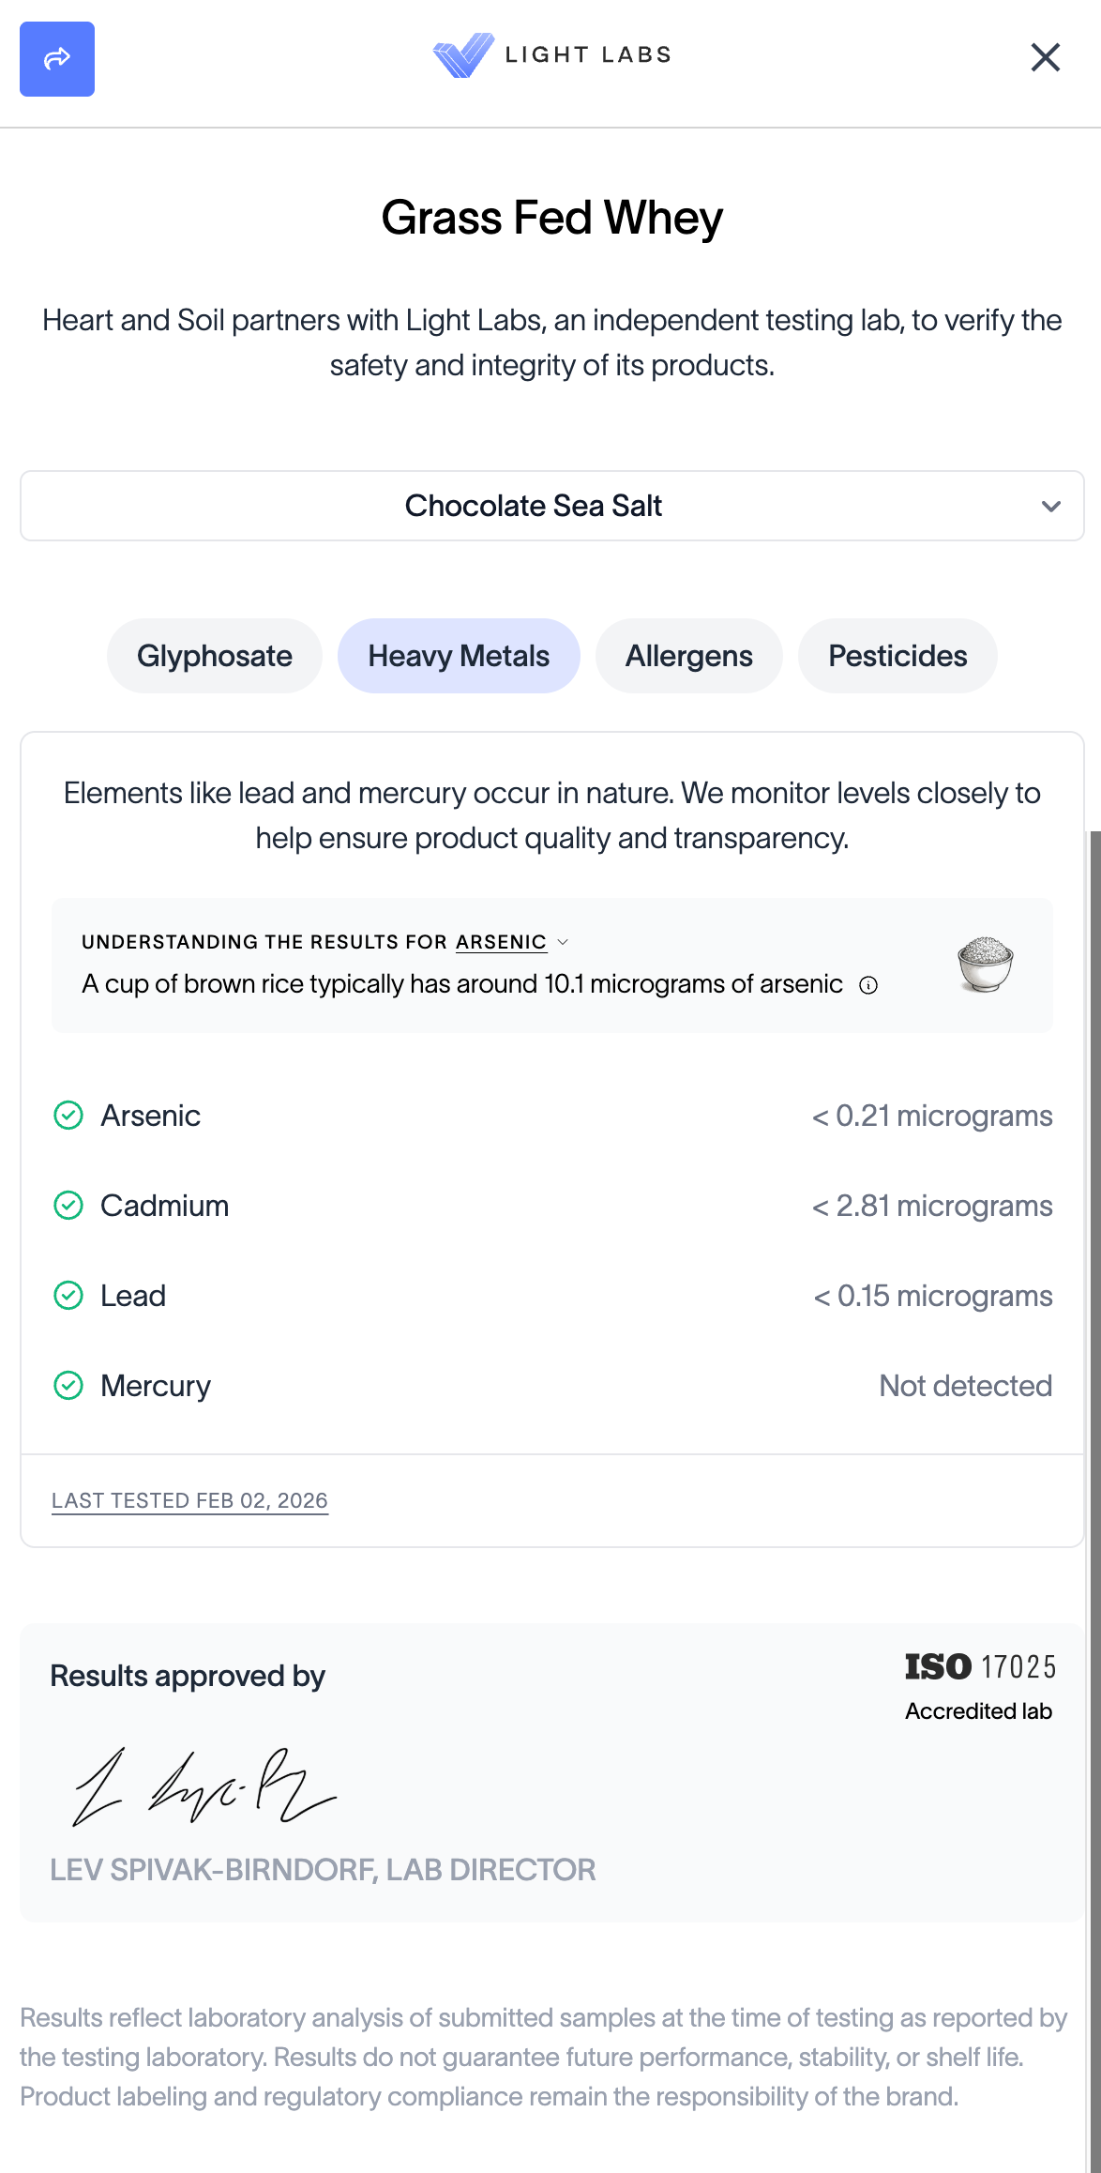Click the brown rice bowl image
Image resolution: width=1101 pixels, height=2173 pixels.
(x=985, y=965)
